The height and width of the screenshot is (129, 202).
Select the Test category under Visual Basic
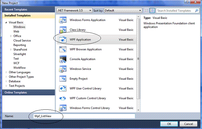tap(16, 59)
